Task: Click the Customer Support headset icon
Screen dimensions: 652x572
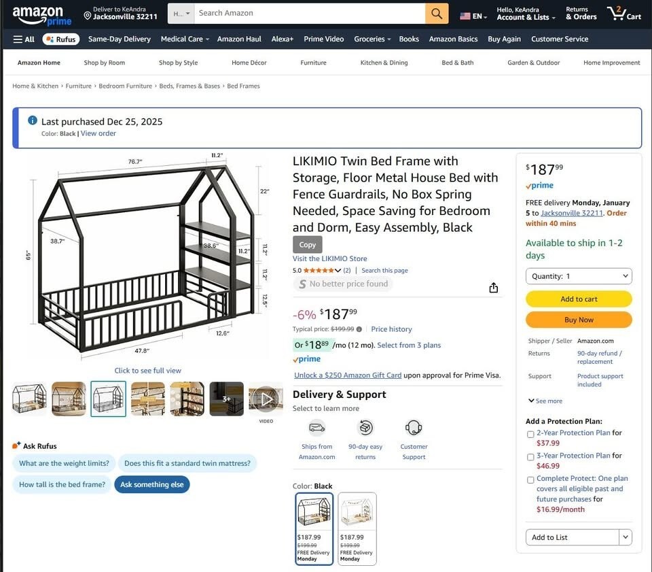Action: [414, 428]
